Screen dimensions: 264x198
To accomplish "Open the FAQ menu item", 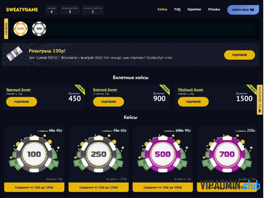I will pyautogui.click(x=177, y=9).
